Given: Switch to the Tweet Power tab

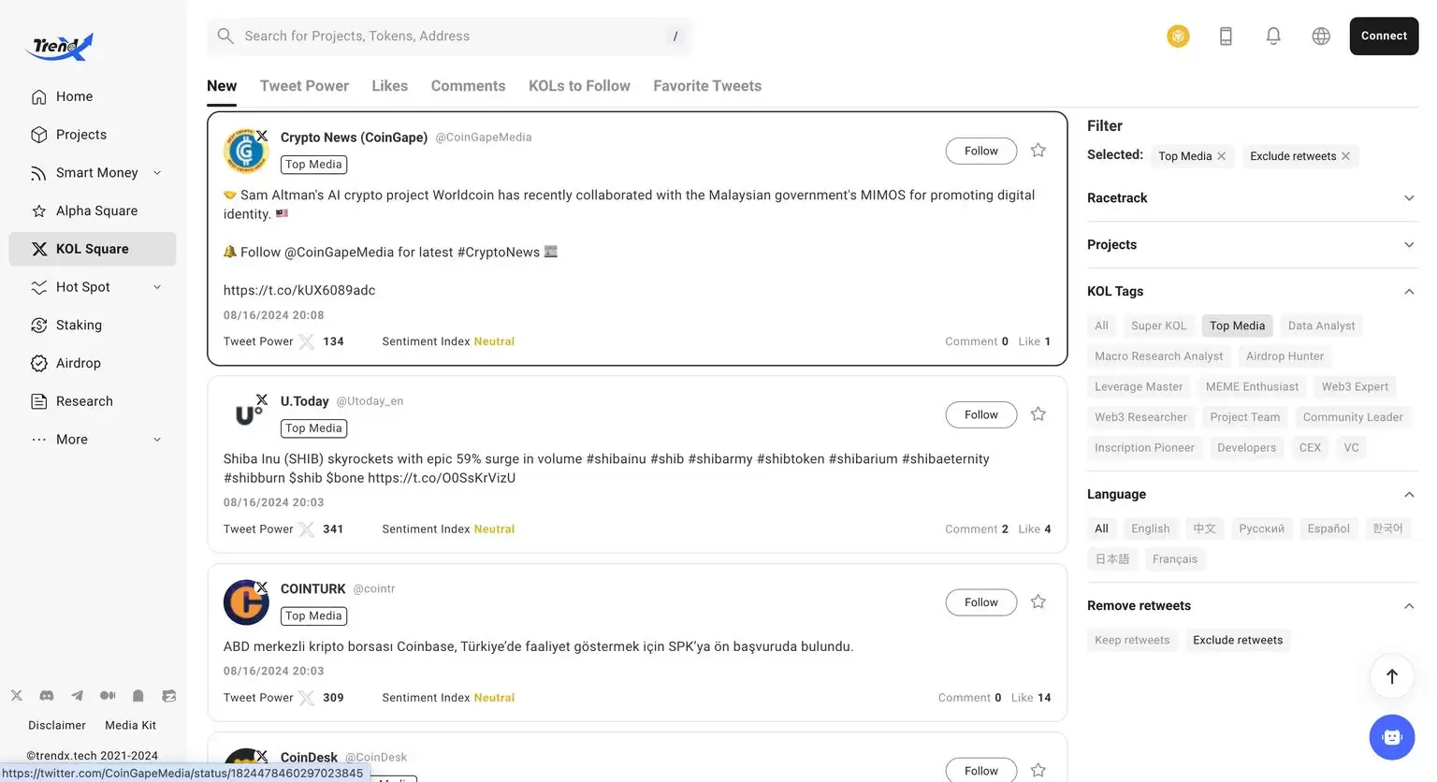Looking at the screenshot, I should click(x=304, y=86).
